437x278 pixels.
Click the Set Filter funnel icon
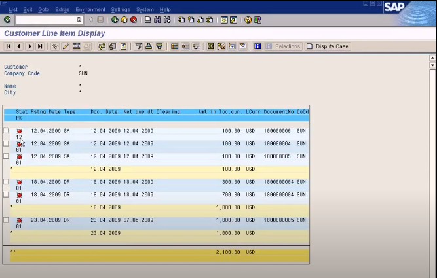138,46
